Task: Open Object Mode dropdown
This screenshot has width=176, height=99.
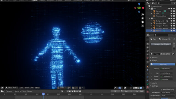Action: [x=12, y=88]
